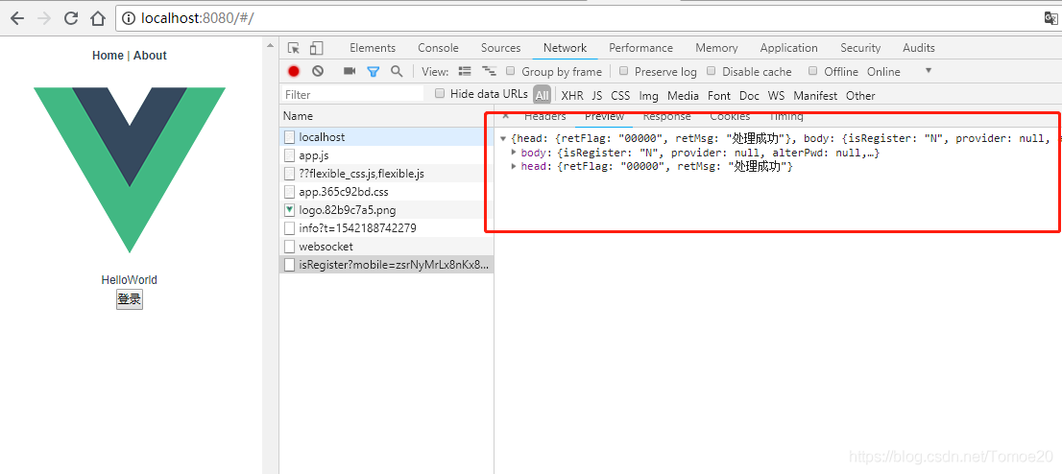Screen dimensions: 1062x474
Task: Open the About link on page
Action: pos(150,56)
